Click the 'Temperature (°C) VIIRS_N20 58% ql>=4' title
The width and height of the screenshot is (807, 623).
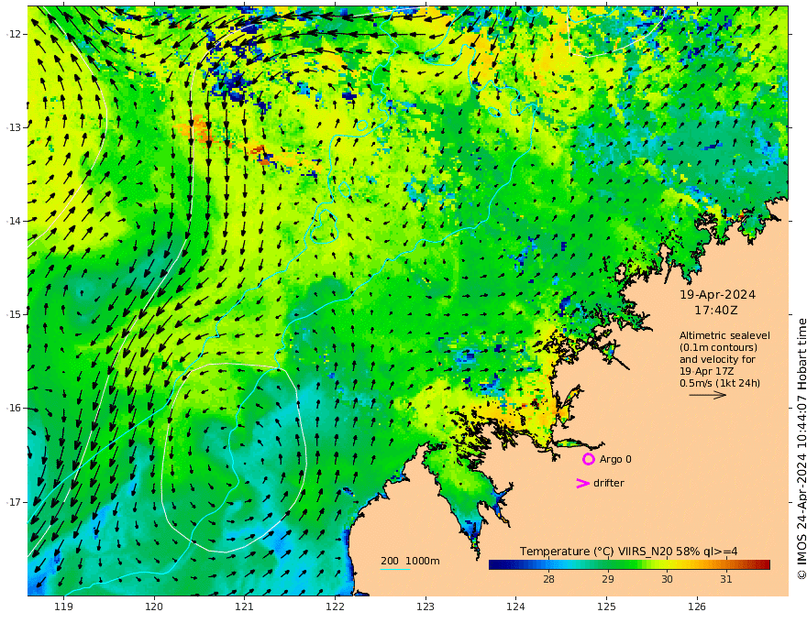coord(628,551)
